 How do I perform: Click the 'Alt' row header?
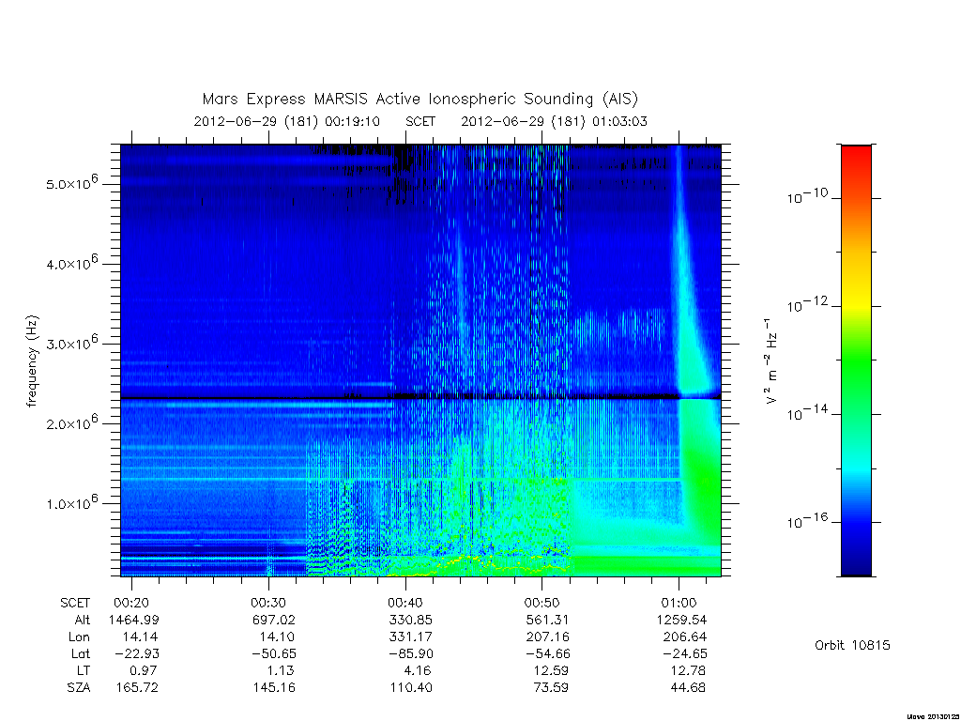tap(83, 620)
